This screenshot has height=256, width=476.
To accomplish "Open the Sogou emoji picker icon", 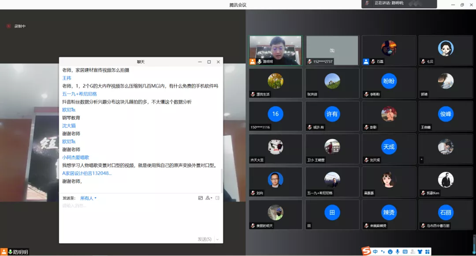I will (390, 252).
